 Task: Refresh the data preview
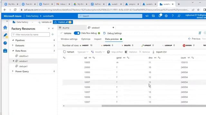click(x=69, y=52)
